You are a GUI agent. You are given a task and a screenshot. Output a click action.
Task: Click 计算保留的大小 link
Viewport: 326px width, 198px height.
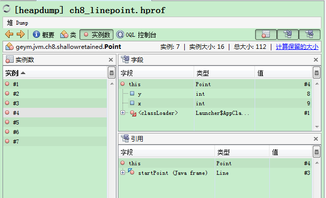(x=297, y=47)
